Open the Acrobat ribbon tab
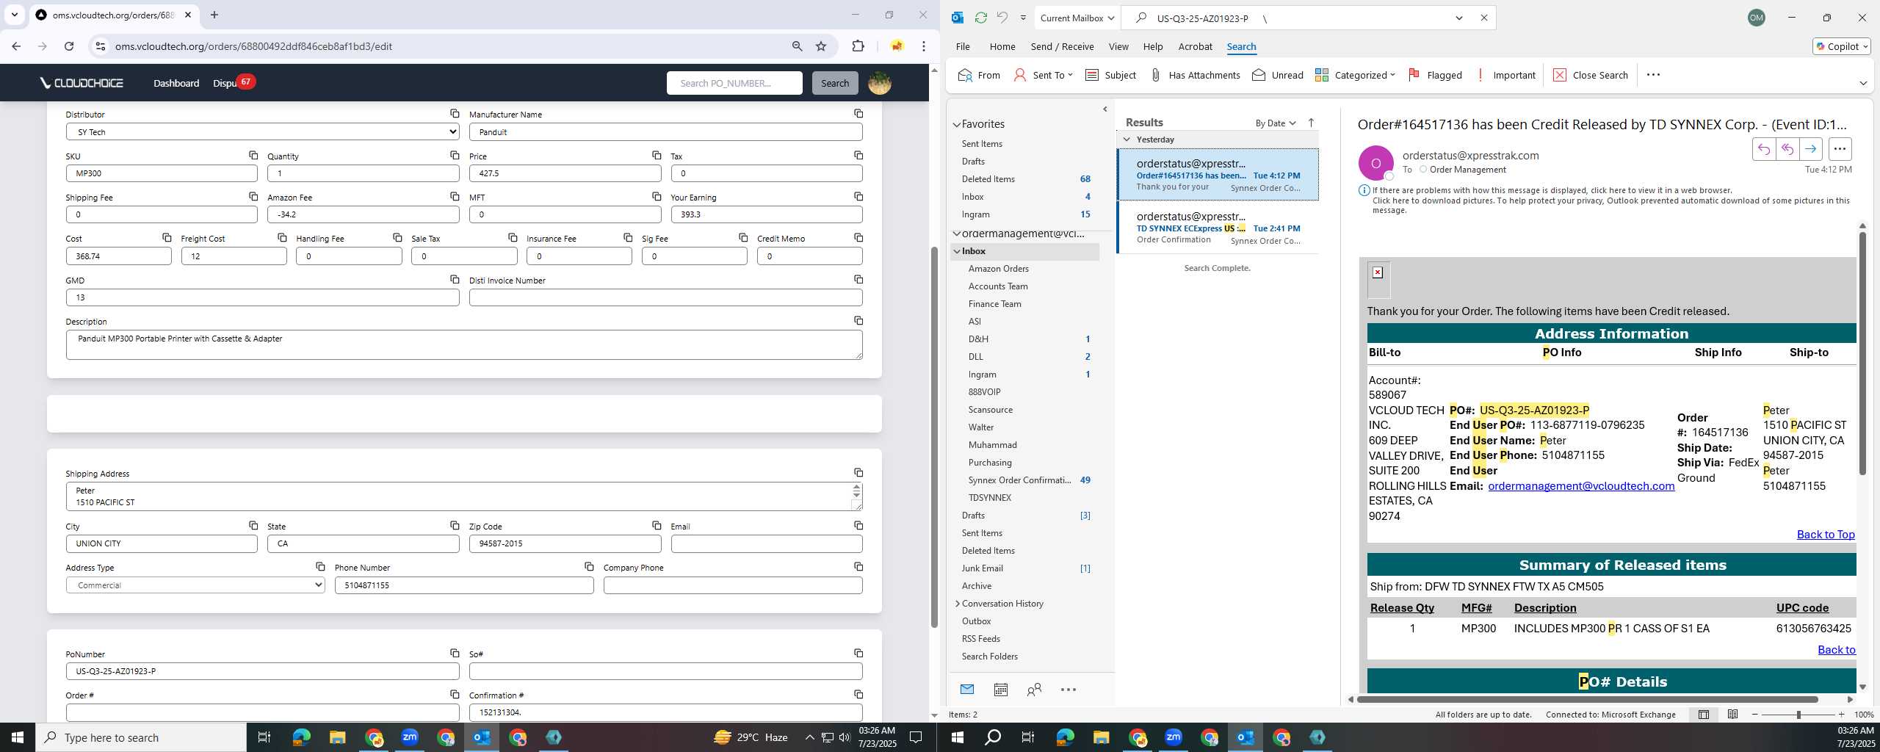Viewport: 1880px width, 752px height. point(1195,46)
